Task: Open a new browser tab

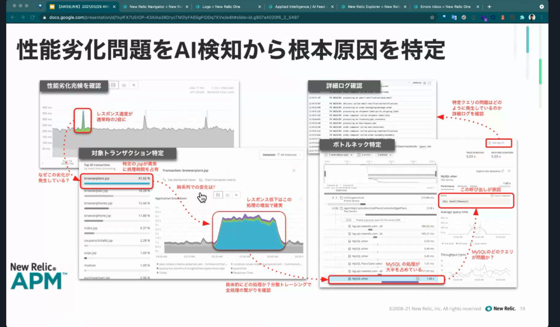Action: [x=489, y=7]
